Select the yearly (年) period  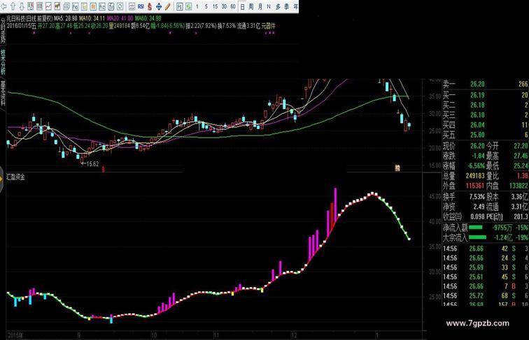click(x=295, y=6)
